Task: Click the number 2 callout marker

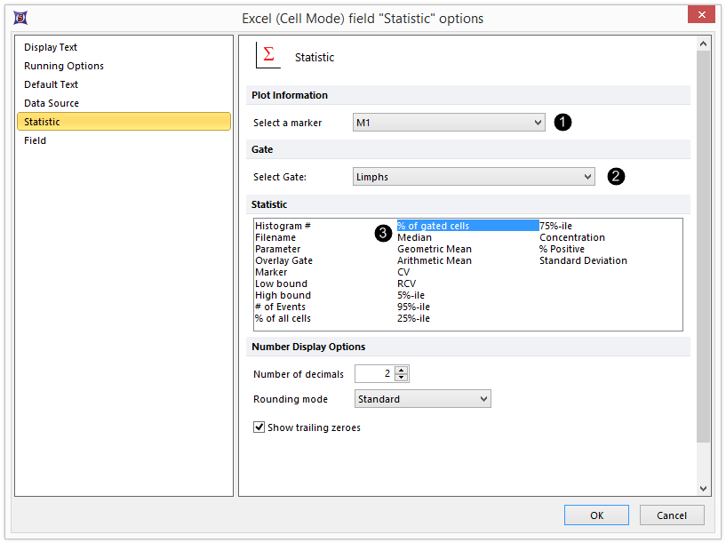Action: click(x=616, y=177)
